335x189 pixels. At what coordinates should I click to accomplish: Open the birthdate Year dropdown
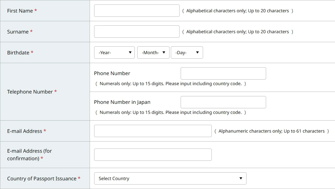(x=114, y=52)
